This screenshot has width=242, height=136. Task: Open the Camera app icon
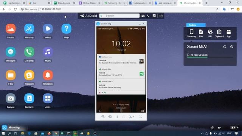(x=11, y=98)
